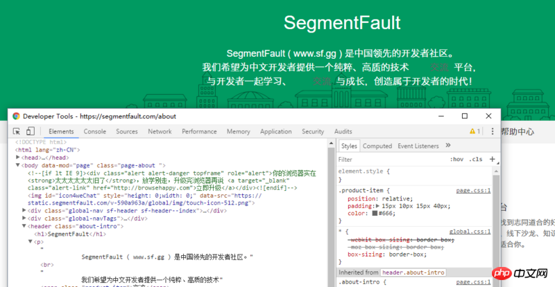The image size is (555, 287).
Task: Open the Sources tab
Action: point(127,131)
